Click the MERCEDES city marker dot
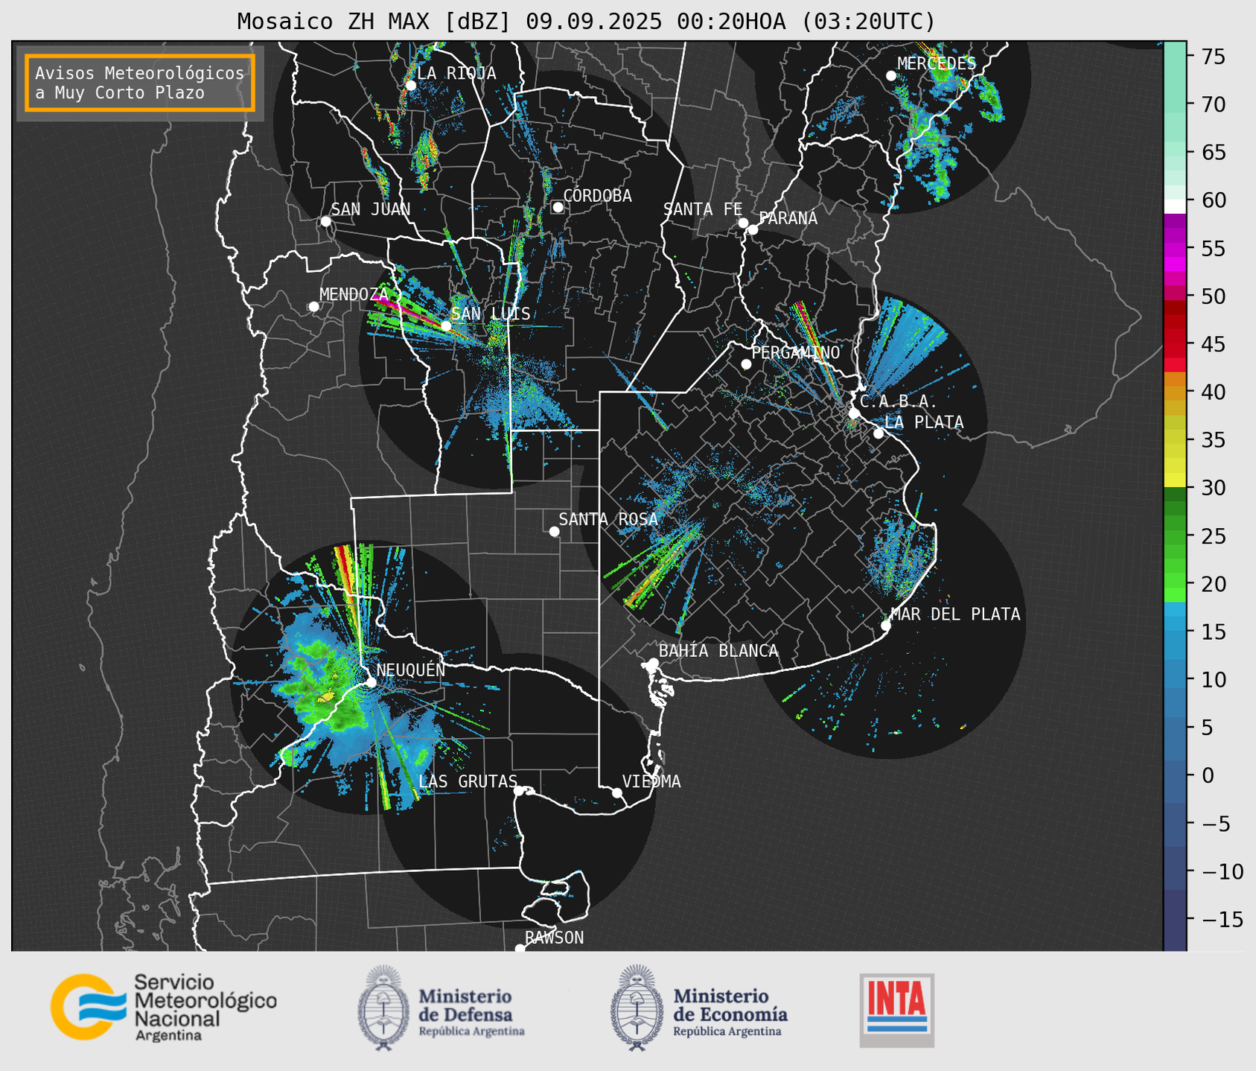Image resolution: width=1256 pixels, height=1071 pixels. pyautogui.click(x=890, y=75)
